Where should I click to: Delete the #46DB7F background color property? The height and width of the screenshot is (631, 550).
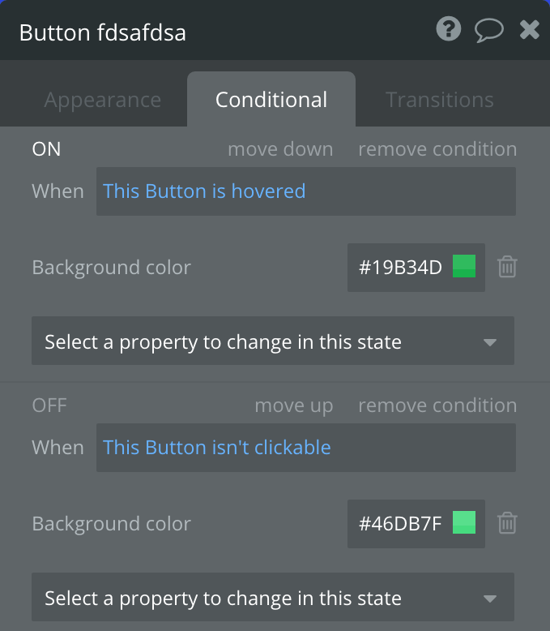point(507,523)
